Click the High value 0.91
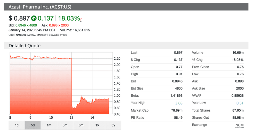 [x=179, y=74]
